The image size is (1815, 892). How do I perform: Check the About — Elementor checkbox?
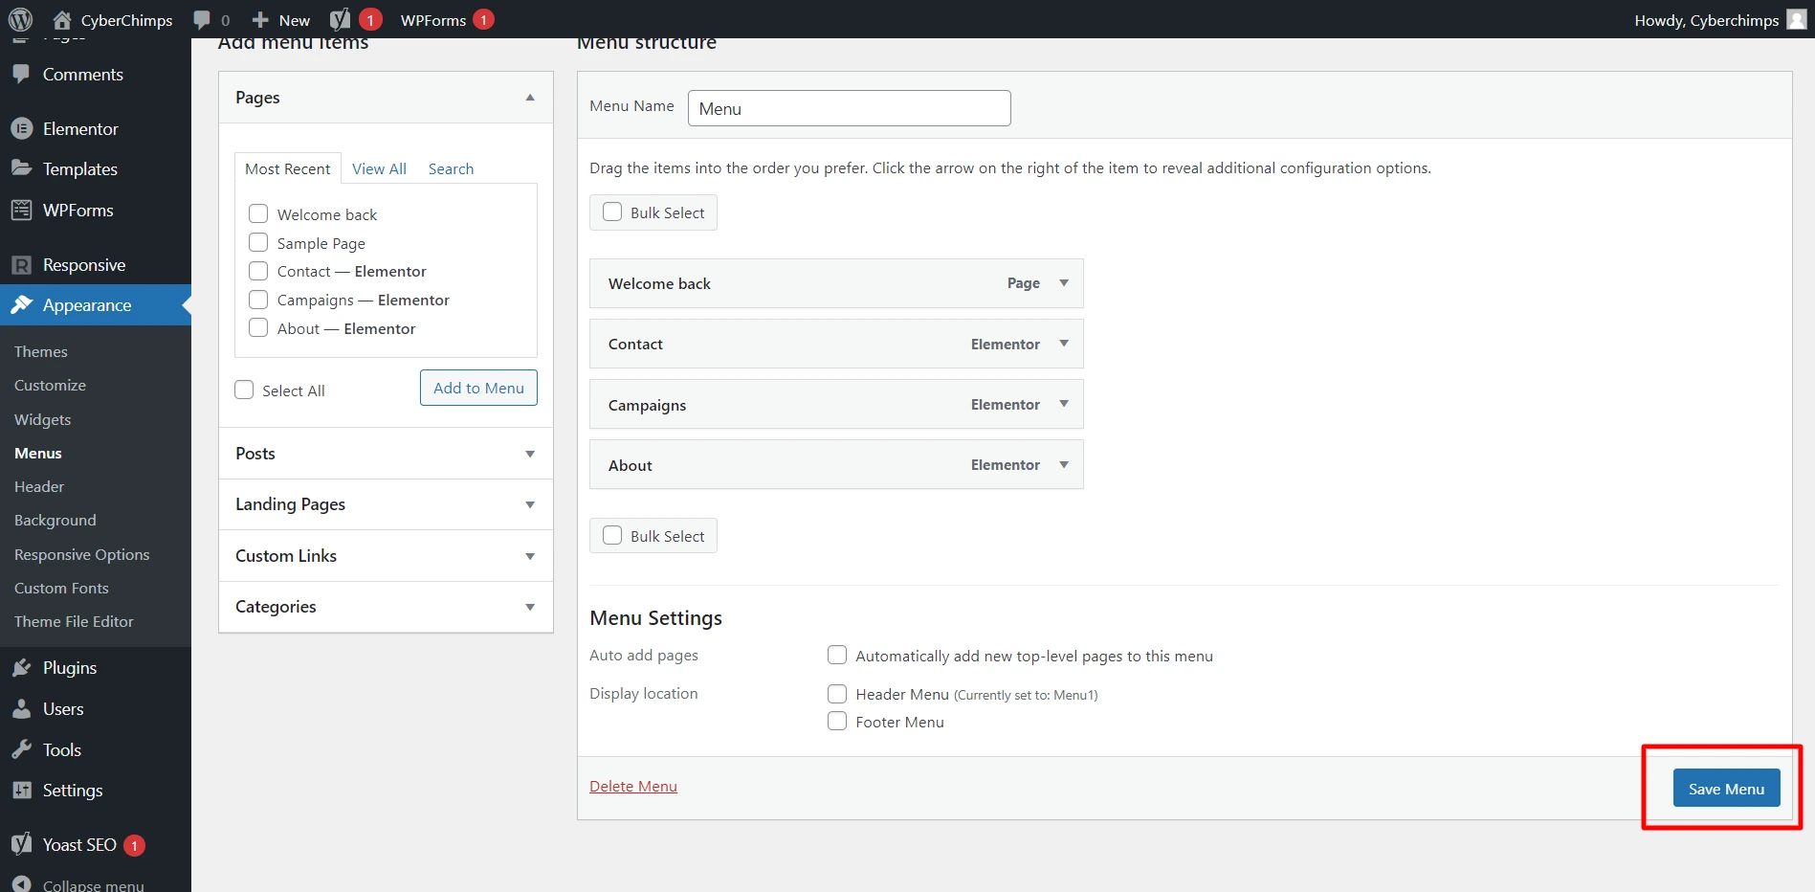[x=258, y=327]
